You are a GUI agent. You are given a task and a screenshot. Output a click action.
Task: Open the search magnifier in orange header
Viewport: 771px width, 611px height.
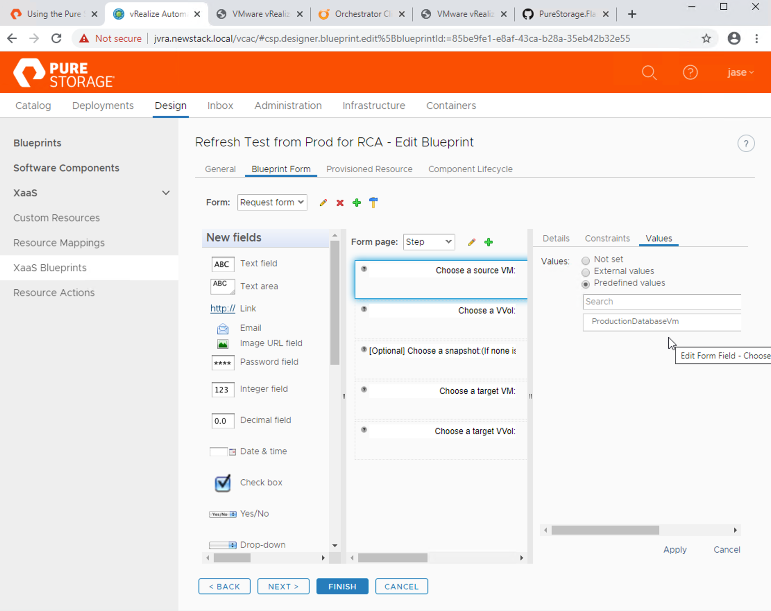(649, 72)
